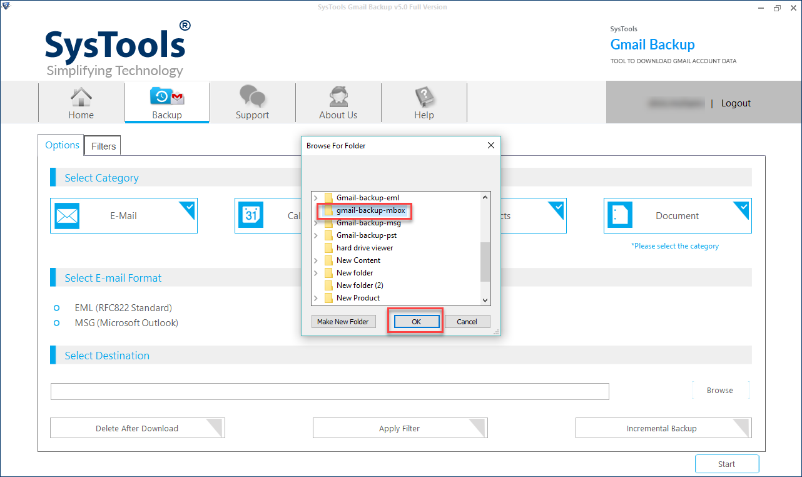802x477 pixels.
Task: Click the Logout link
Action: (x=736, y=103)
